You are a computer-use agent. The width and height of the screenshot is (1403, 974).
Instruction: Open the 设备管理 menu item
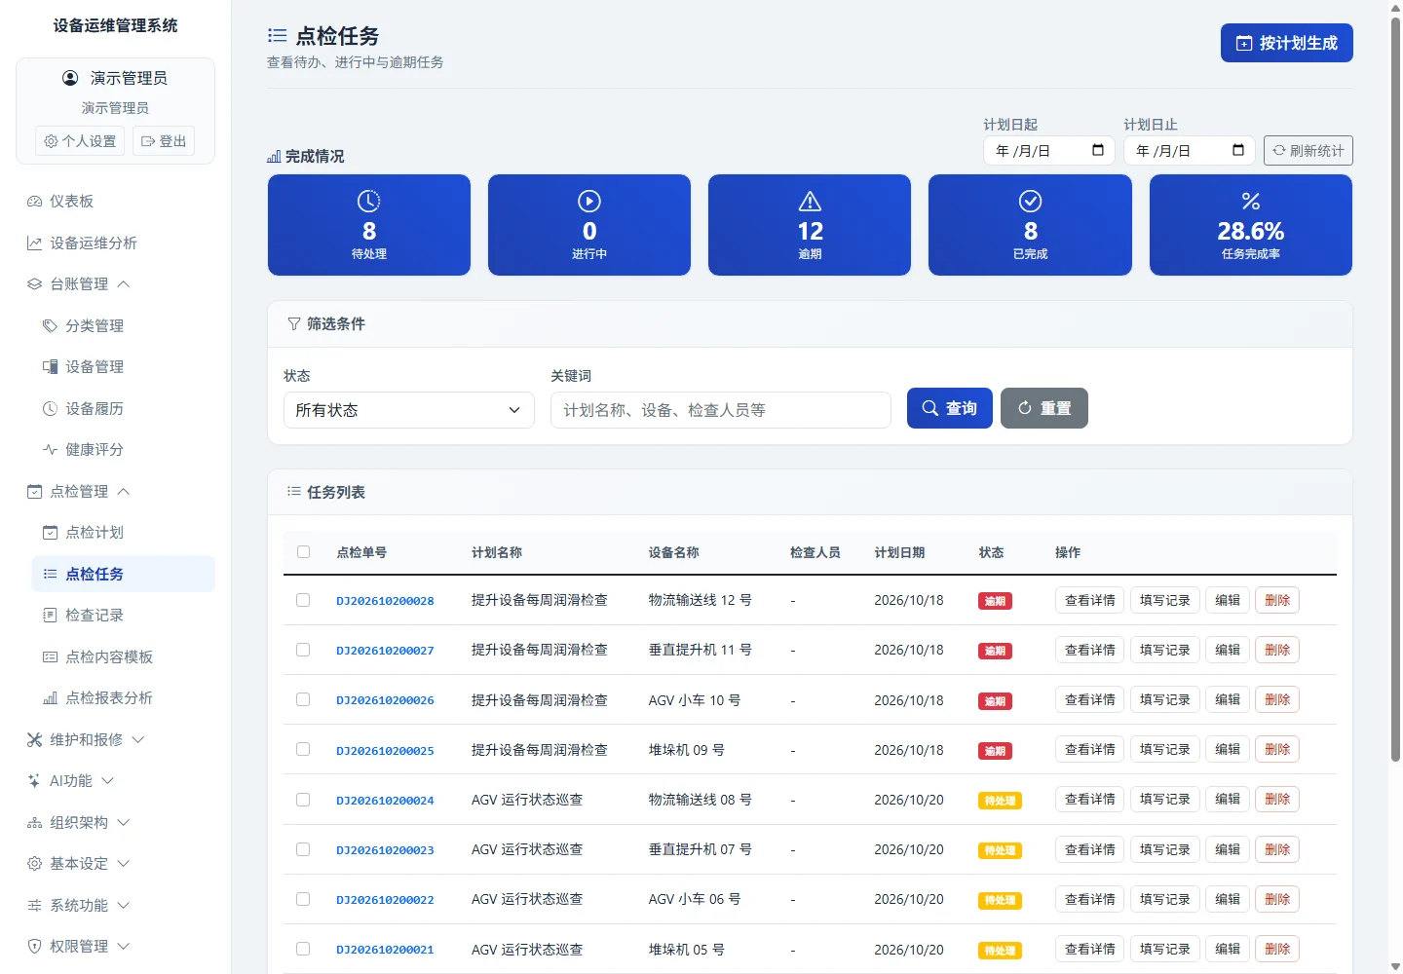[x=123, y=367]
